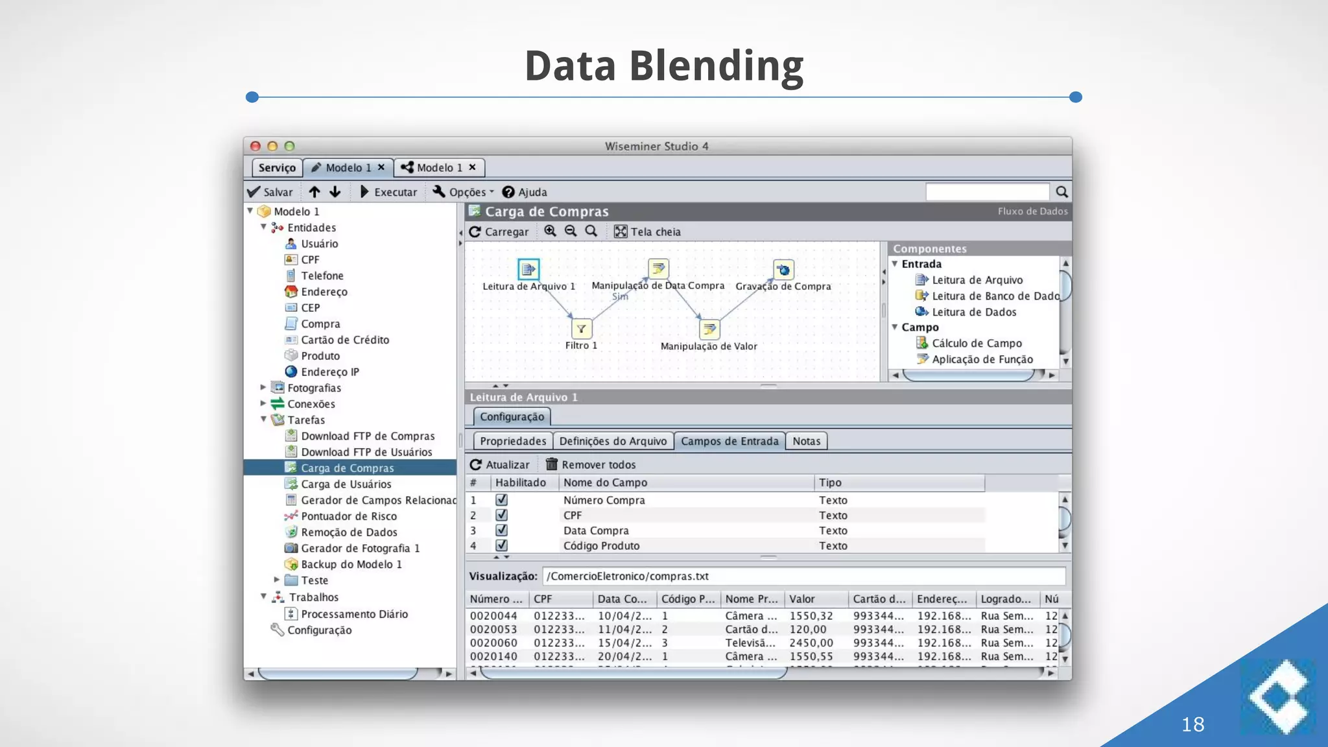Move item down with the down arrow
Viewport: 1328px width, 747px height.
(x=335, y=192)
